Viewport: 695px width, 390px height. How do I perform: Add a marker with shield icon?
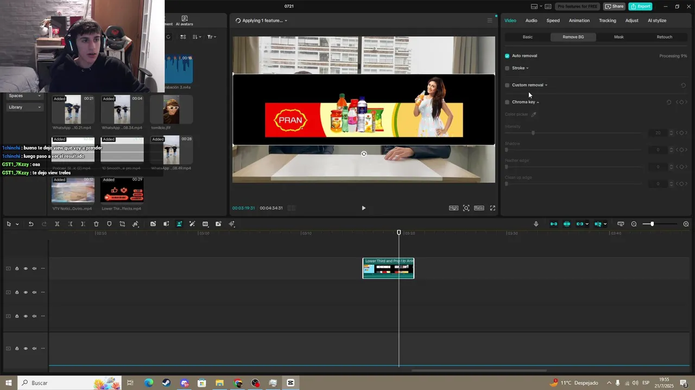tap(109, 224)
